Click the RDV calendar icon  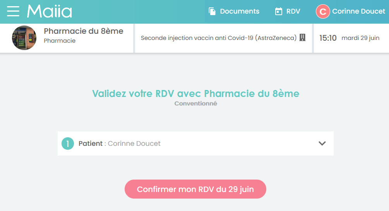pyautogui.click(x=279, y=11)
